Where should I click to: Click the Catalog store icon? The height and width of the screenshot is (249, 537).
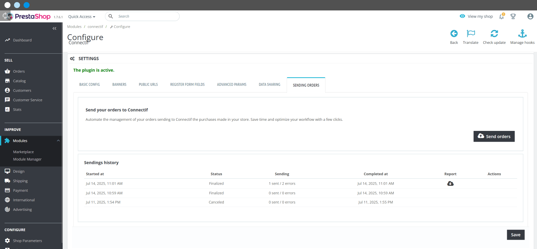[7, 81]
